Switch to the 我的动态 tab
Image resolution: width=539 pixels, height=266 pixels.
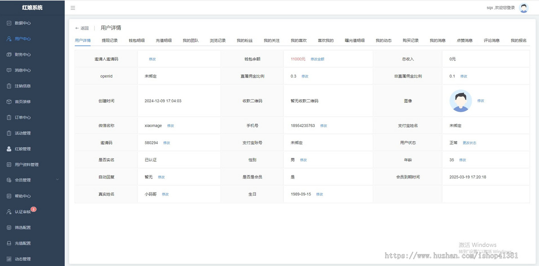coord(384,40)
